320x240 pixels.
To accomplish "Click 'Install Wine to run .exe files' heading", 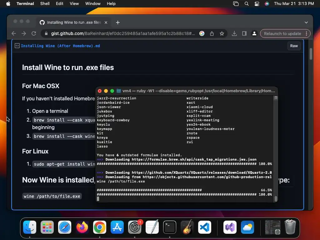I will click(x=68, y=67).
